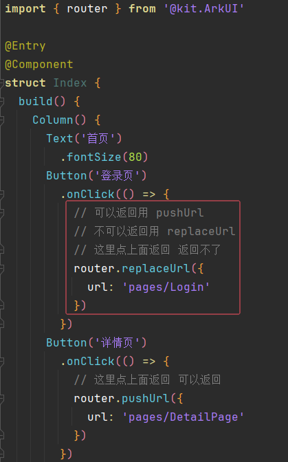Fold the first onClick arrow function
The width and height of the screenshot is (288, 462).
[2, 194]
